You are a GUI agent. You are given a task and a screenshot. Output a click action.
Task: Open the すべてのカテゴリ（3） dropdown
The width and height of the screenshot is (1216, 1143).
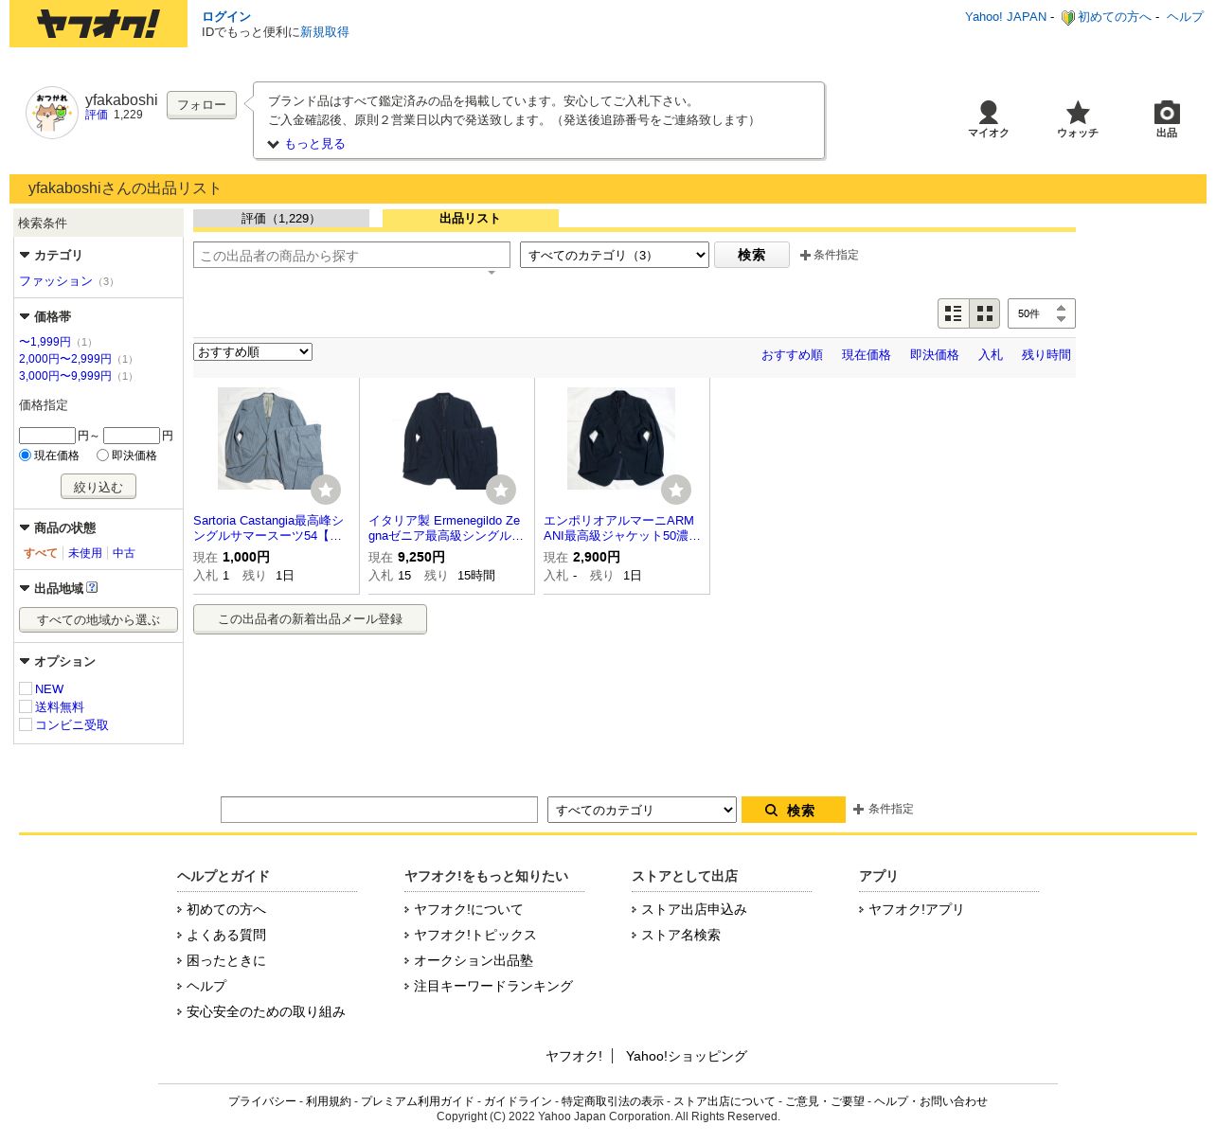[615, 255]
